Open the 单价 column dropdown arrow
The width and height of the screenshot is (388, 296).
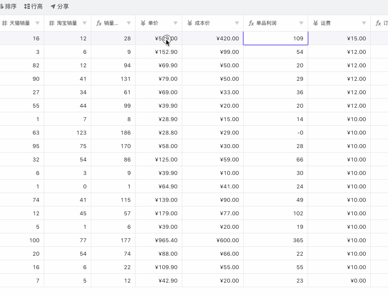pyautogui.click(x=175, y=24)
